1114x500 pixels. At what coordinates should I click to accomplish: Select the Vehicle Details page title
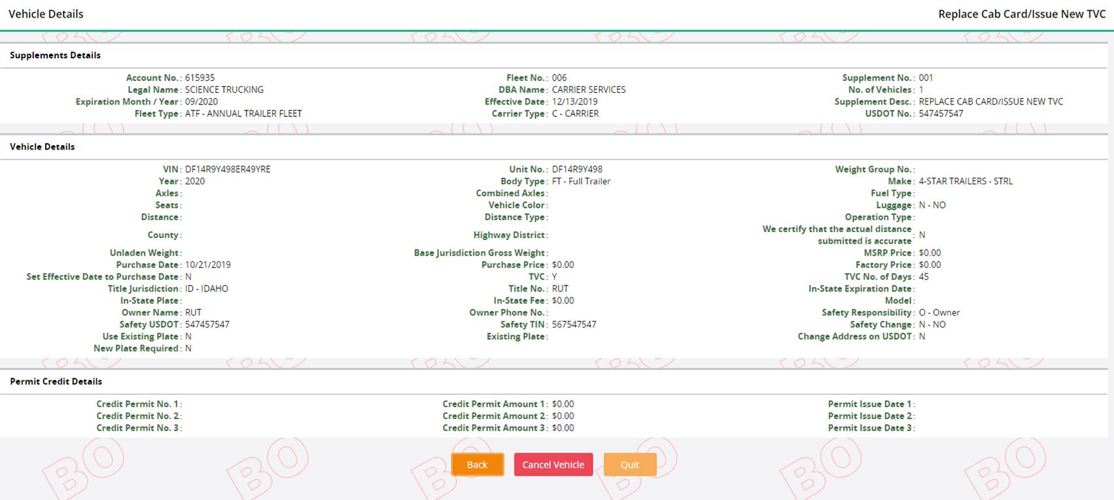pos(46,14)
